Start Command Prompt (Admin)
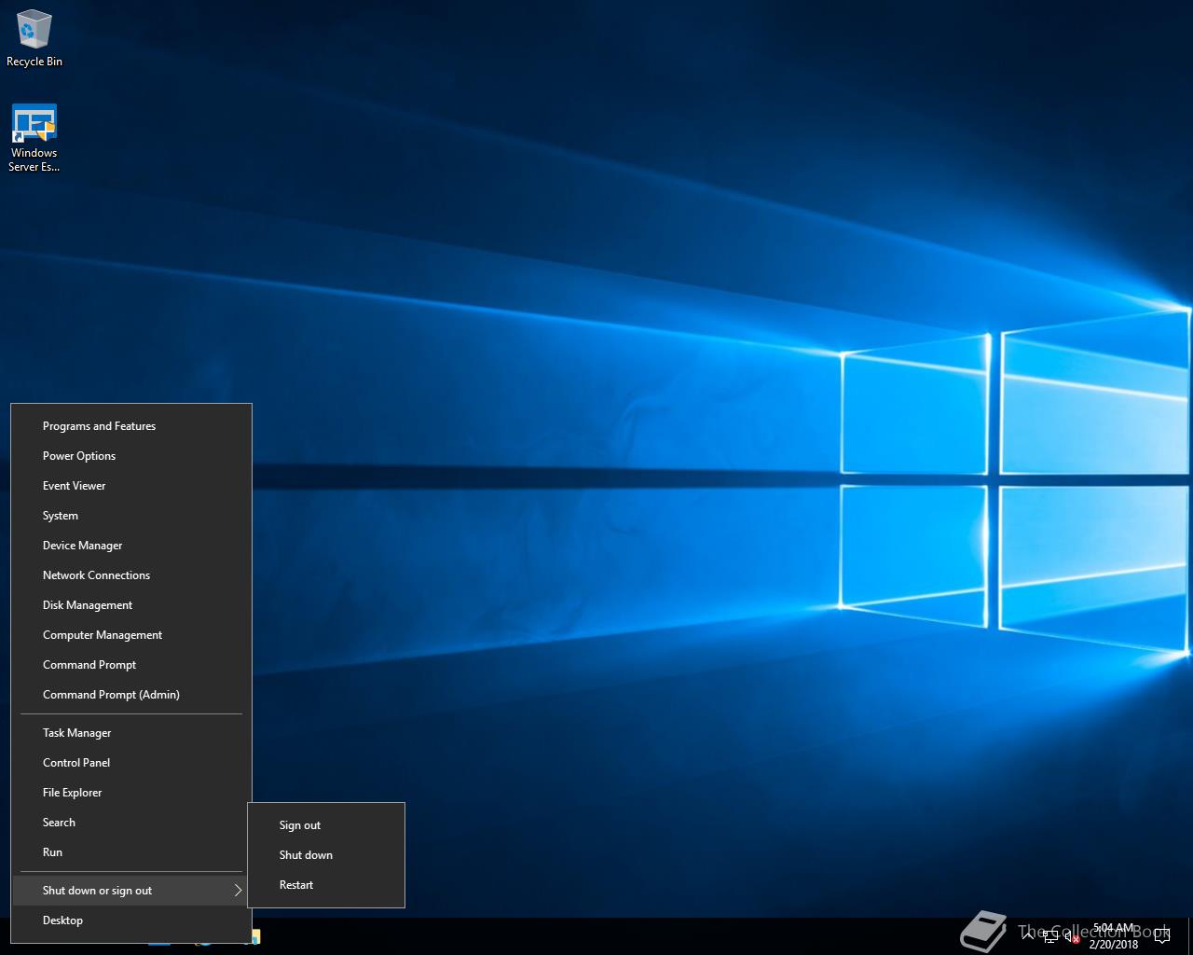The image size is (1193, 955). coord(131,695)
